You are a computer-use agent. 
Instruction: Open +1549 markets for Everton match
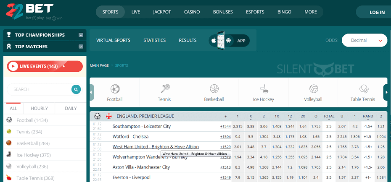(225, 177)
